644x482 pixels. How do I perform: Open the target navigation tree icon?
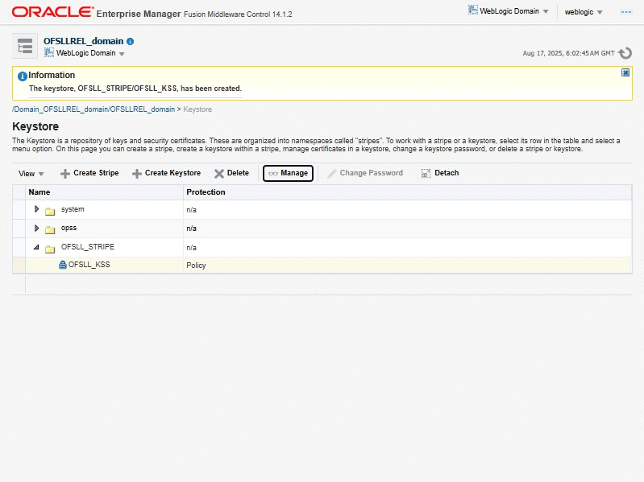(x=25, y=46)
